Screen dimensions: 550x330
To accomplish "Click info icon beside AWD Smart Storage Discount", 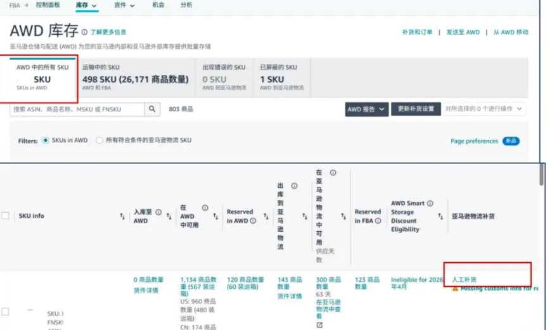I will (x=430, y=203).
